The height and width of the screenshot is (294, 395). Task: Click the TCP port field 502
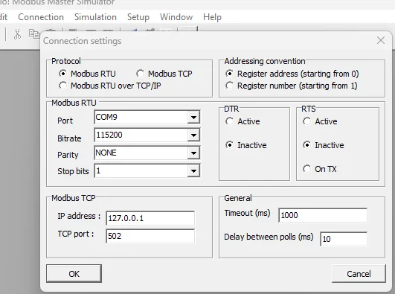point(150,236)
